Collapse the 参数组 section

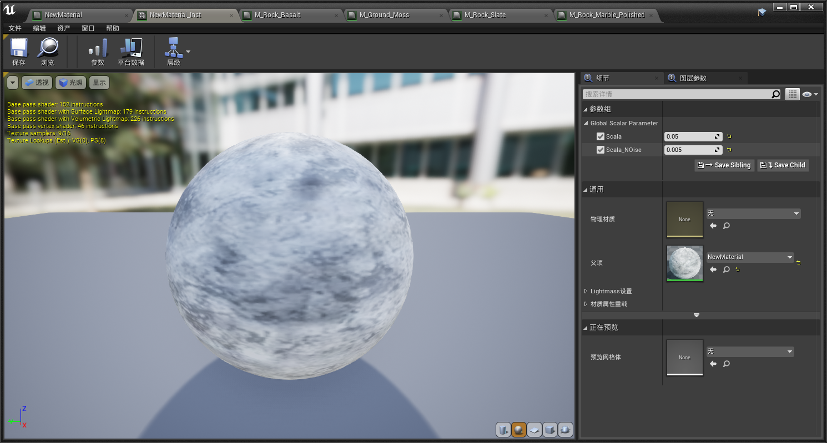586,109
